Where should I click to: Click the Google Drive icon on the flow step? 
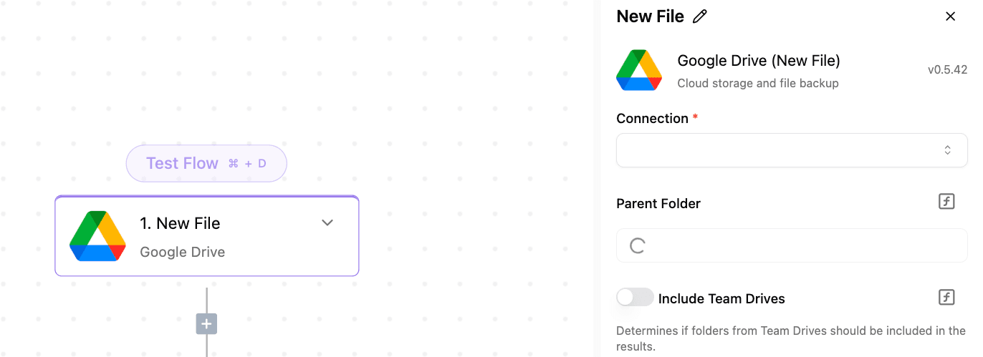click(x=98, y=236)
